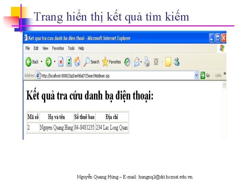Click the grayed Edit toolbar icon
Image resolution: width=247 pixels, height=185 pixels.
pyautogui.click(x=156, y=62)
